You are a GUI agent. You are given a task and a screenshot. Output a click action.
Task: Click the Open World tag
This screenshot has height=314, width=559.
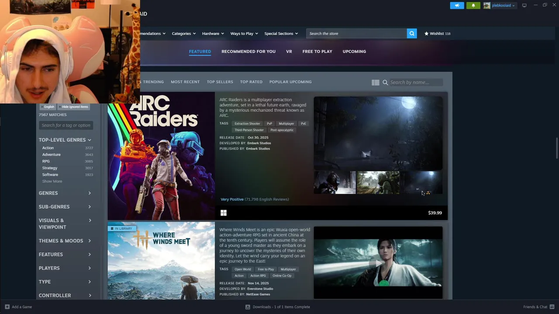coord(243,269)
